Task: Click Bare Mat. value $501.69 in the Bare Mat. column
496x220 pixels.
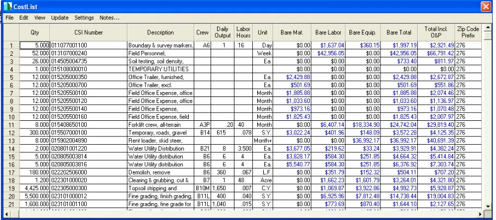Action: [292, 85]
